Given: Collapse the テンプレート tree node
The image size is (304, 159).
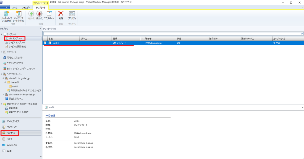Looking at the screenshot, I should pos(2,34).
